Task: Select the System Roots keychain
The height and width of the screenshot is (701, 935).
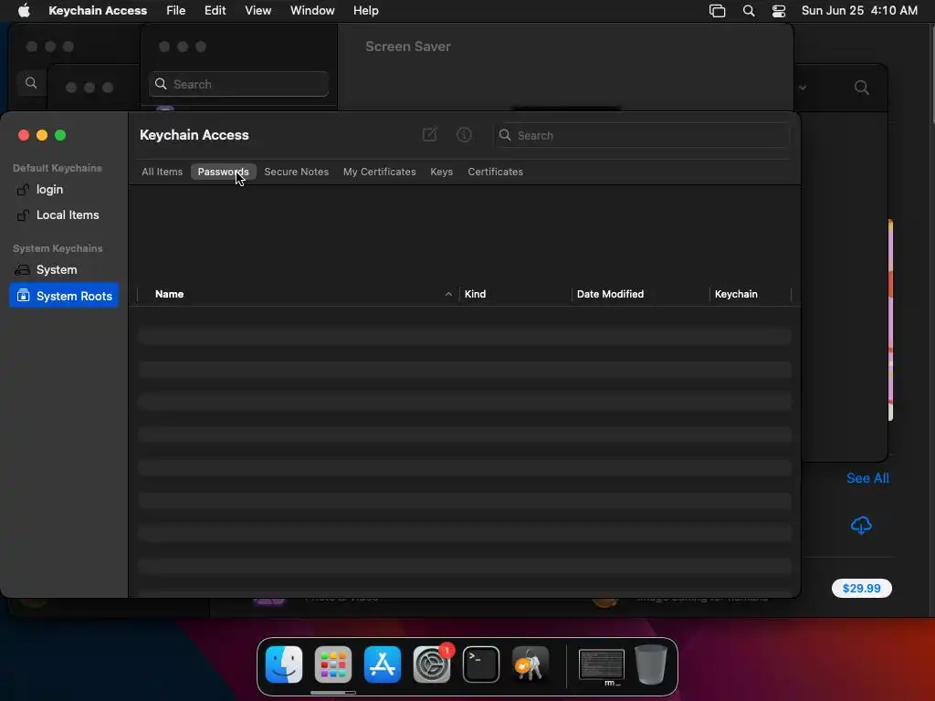Action: tap(65, 296)
